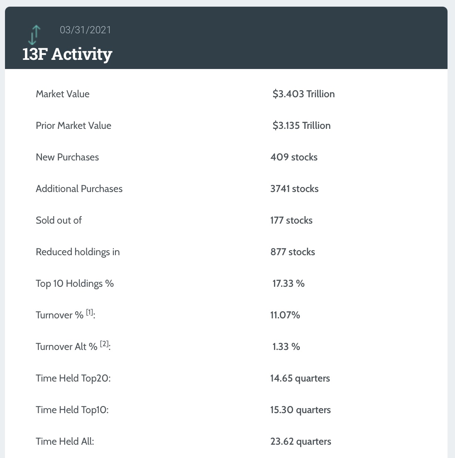The height and width of the screenshot is (458, 455).
Task: Select the 409 stocks value
Action: tap(294, 157)
